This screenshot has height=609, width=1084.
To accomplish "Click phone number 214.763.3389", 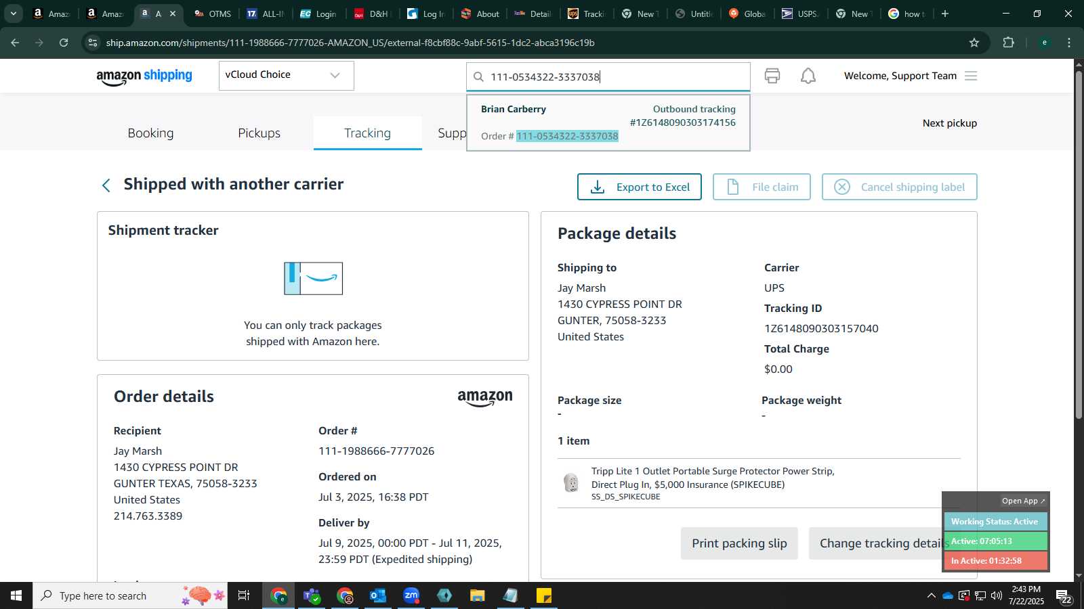I will pyautogui.click(x=148, y=516).
